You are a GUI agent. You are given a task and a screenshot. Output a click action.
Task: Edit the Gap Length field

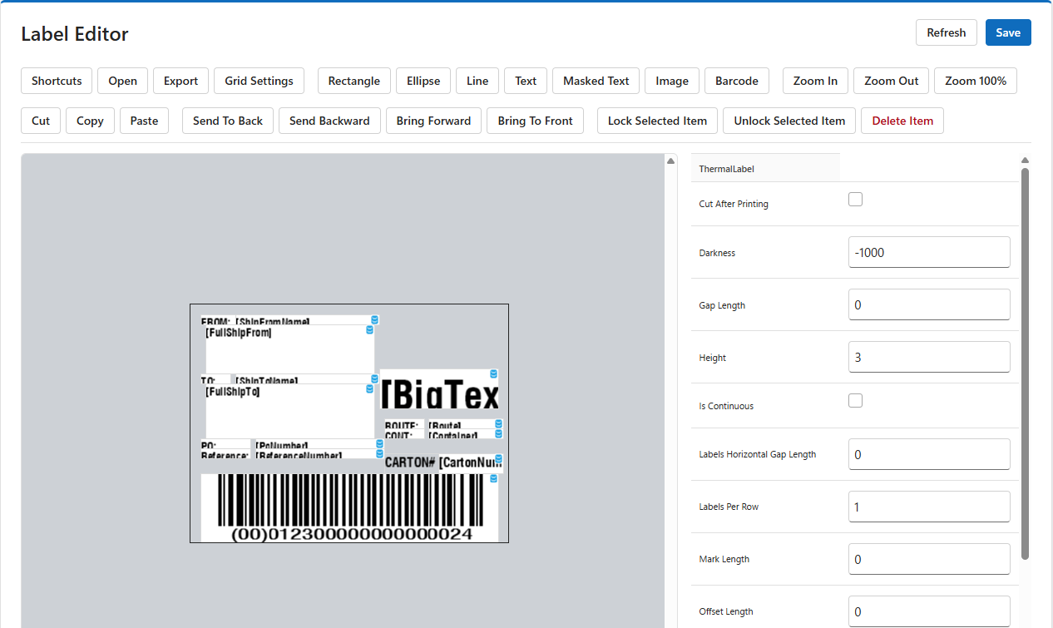coord(929,304)
